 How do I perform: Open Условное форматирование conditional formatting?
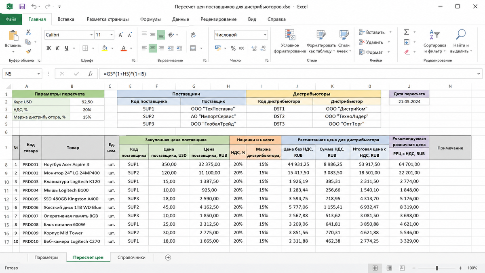pyautogui.click(x=289, y=41)
